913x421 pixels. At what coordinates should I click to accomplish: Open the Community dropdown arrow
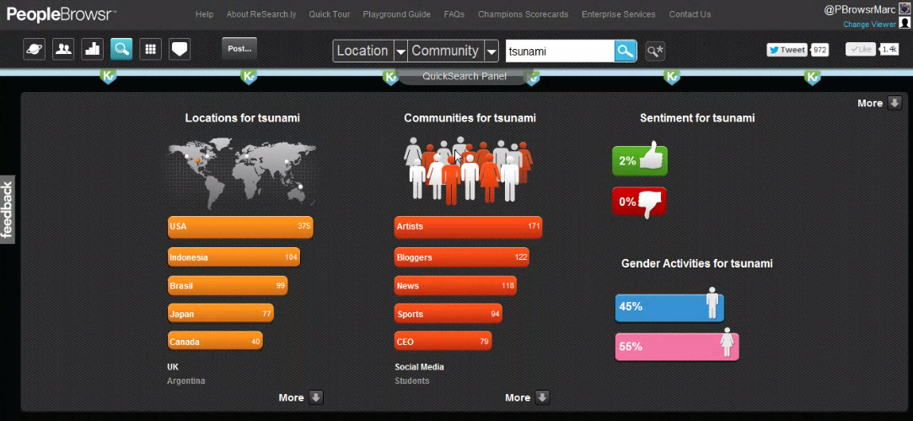[x=491, y=51]
